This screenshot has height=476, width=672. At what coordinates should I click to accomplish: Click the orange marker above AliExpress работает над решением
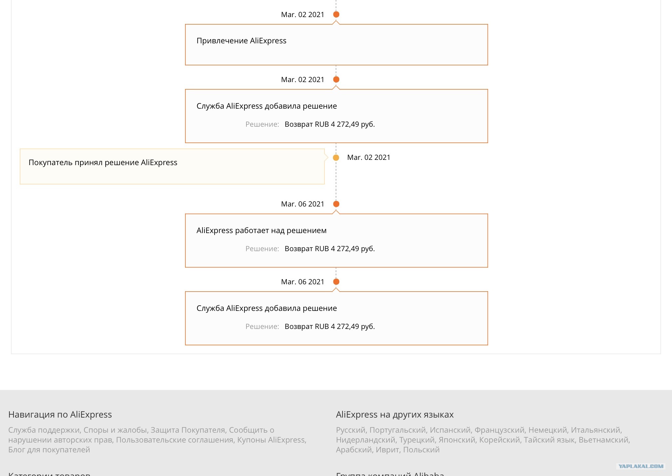tap(336, 204)
